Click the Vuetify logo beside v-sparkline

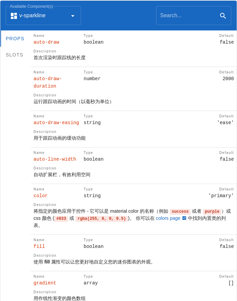coord(14,15)
